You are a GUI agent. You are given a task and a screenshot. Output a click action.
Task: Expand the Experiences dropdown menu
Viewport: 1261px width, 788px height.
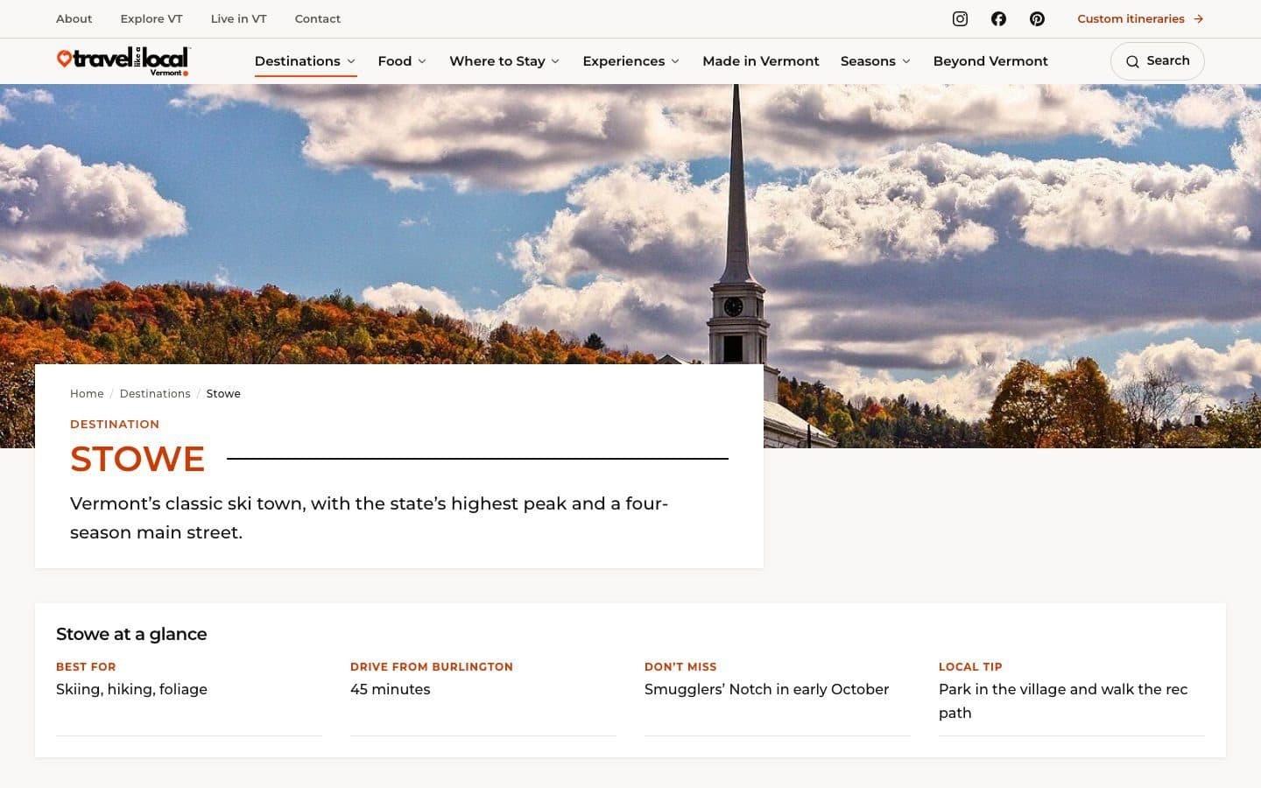pyautogui.click(x=631, y=61)
